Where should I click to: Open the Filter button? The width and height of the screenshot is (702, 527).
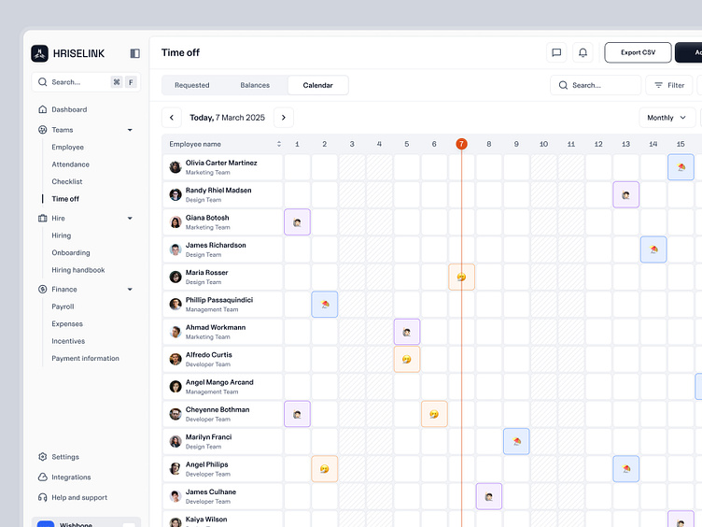click(668, 85)
